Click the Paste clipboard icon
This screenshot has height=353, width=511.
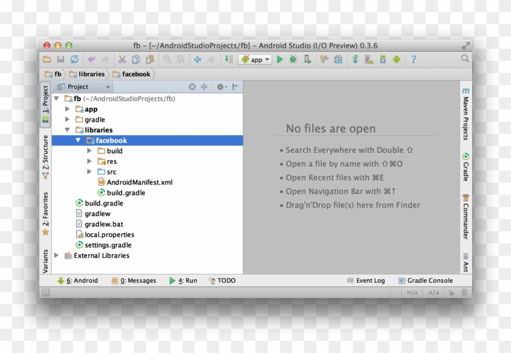coord(150,59)
